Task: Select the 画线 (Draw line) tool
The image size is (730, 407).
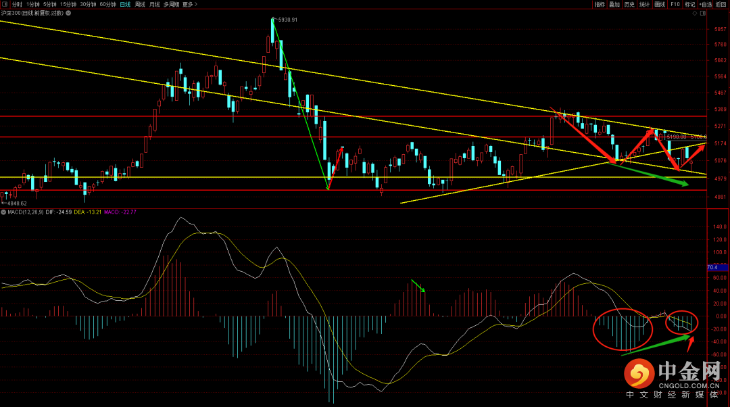Action: tap(660, 4)
